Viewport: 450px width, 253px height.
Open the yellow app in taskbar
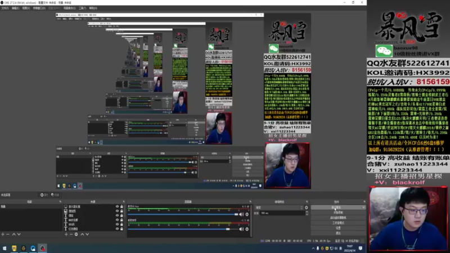click(x=14, y=248)
